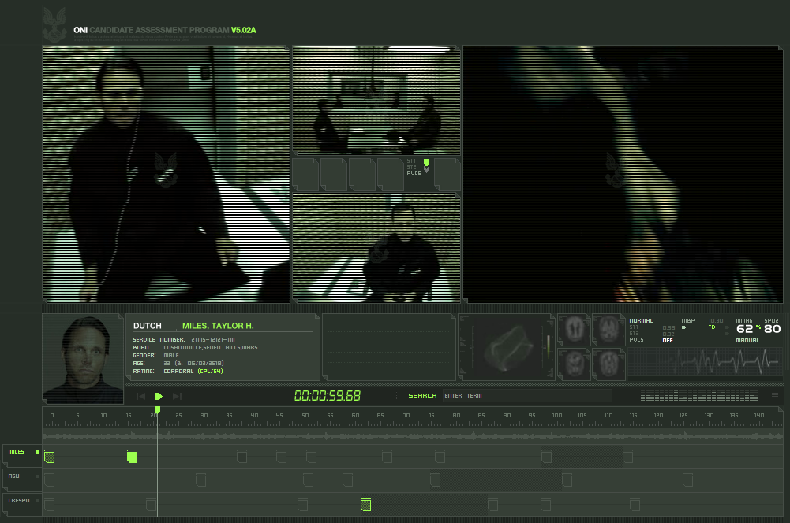Click the green playhead on the timeline

[157, 410]
